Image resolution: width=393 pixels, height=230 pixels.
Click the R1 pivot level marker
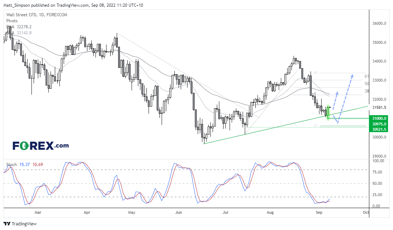click(x=316, y=73)
